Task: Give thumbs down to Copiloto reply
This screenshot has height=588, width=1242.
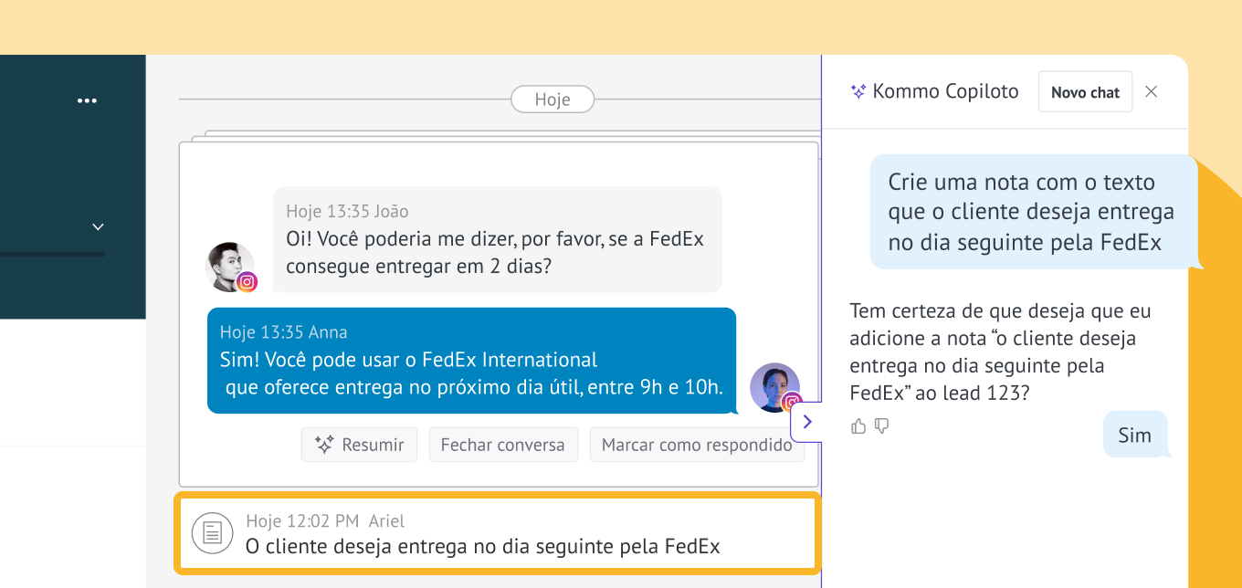Action: coord(881,426)
